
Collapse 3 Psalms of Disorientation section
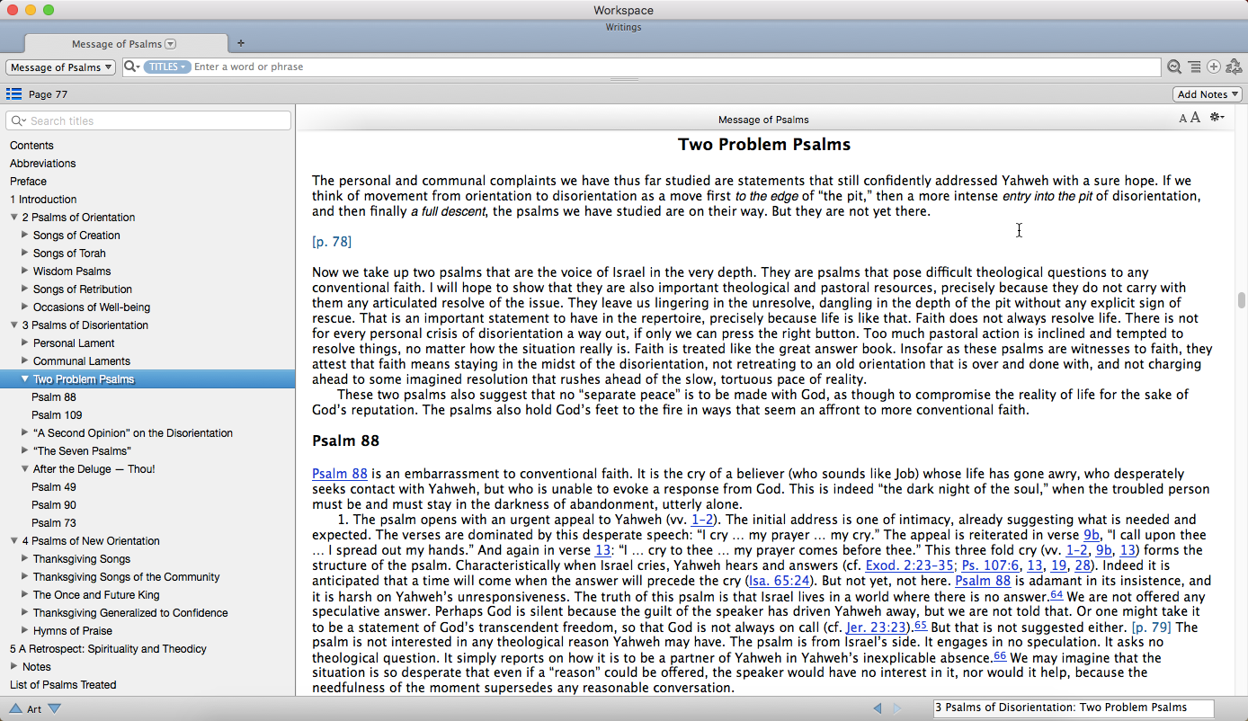tap(14, 325)
